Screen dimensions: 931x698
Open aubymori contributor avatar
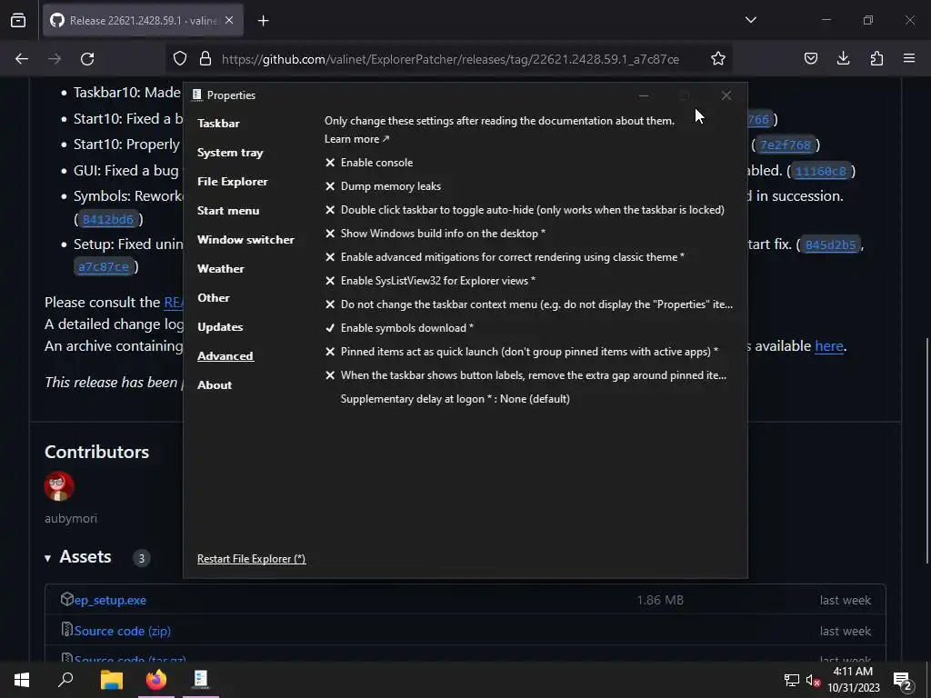(x=59, y=486)
